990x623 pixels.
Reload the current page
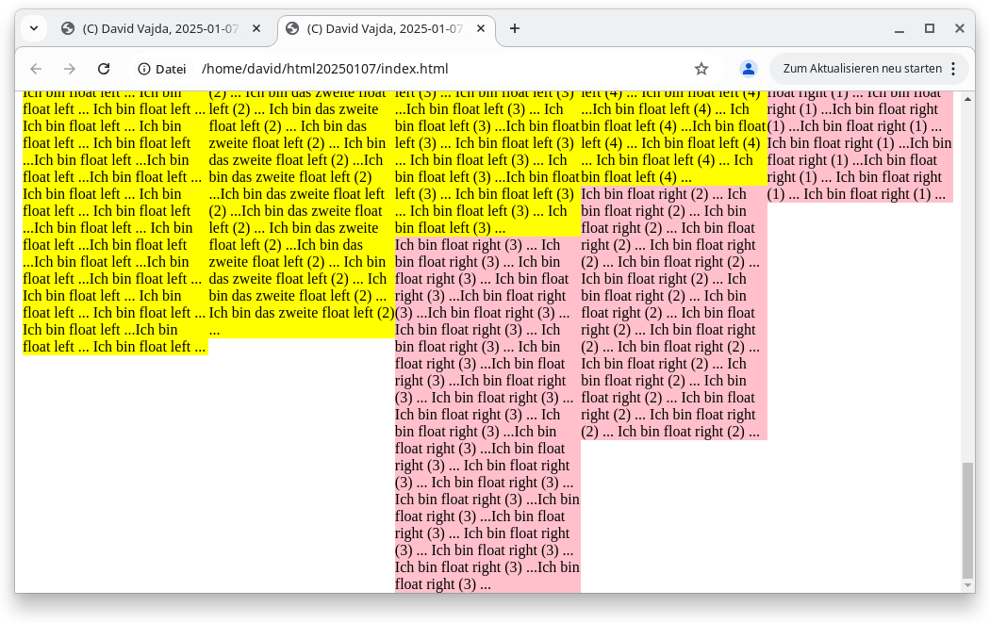[104, 68]
